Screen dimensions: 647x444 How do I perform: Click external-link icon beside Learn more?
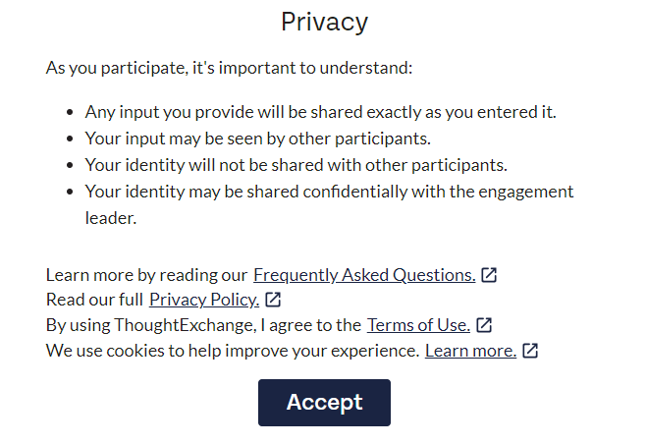coord(530,351)
